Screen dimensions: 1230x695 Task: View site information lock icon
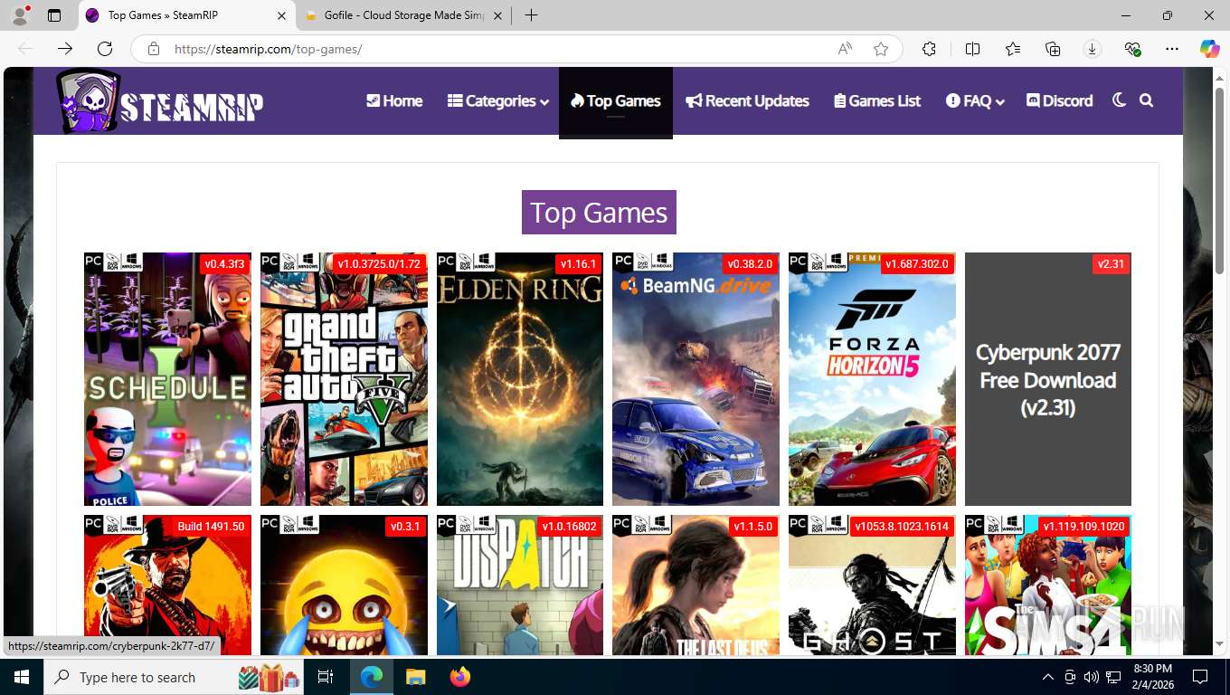pyautogui.click(x=154, y=49)
